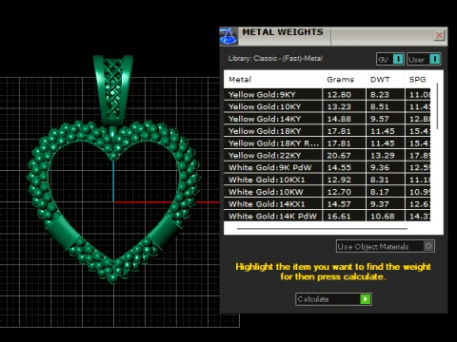Click the vertical scrollbar of metal list
The width and height of the screenshot is (457, 342).
coord(437,105)
